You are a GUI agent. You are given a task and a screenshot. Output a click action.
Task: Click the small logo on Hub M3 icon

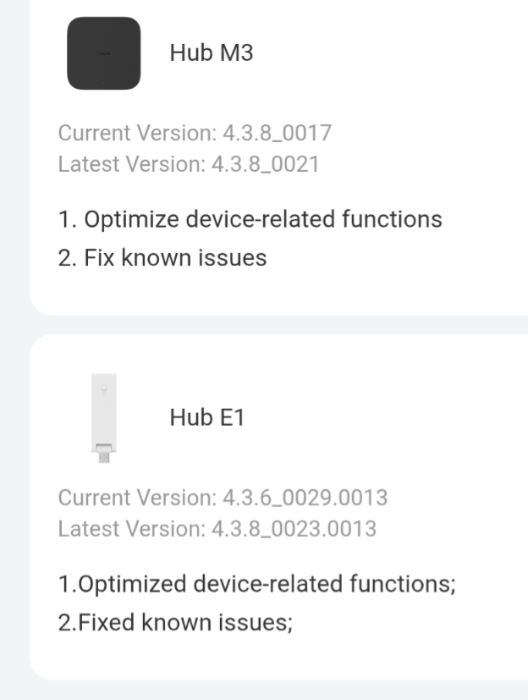[103, 53]
